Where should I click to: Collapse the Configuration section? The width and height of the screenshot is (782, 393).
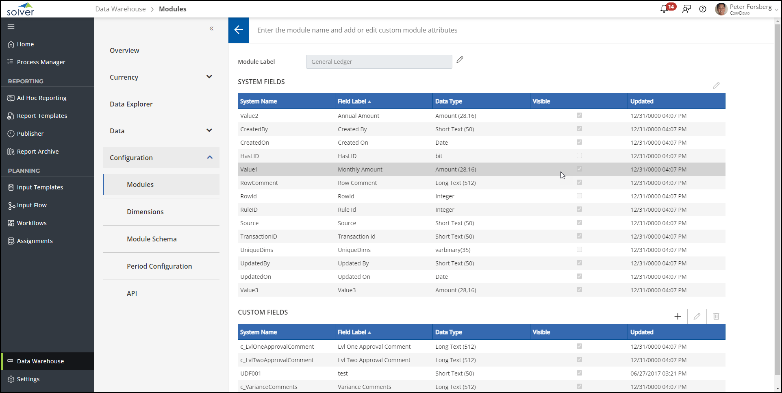click(210, 157)
